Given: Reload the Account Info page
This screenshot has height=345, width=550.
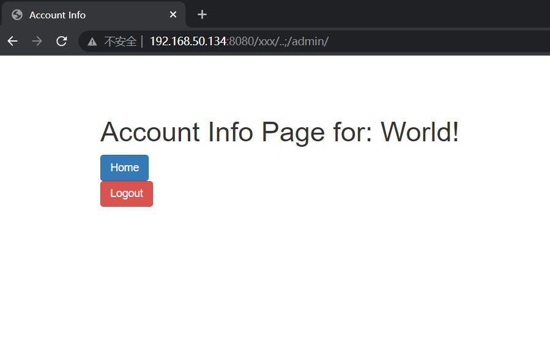Looking at the screenshot, I should [x=62, y=42].
